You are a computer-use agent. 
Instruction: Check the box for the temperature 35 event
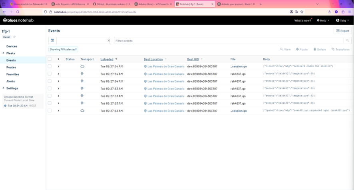[50, 73]
